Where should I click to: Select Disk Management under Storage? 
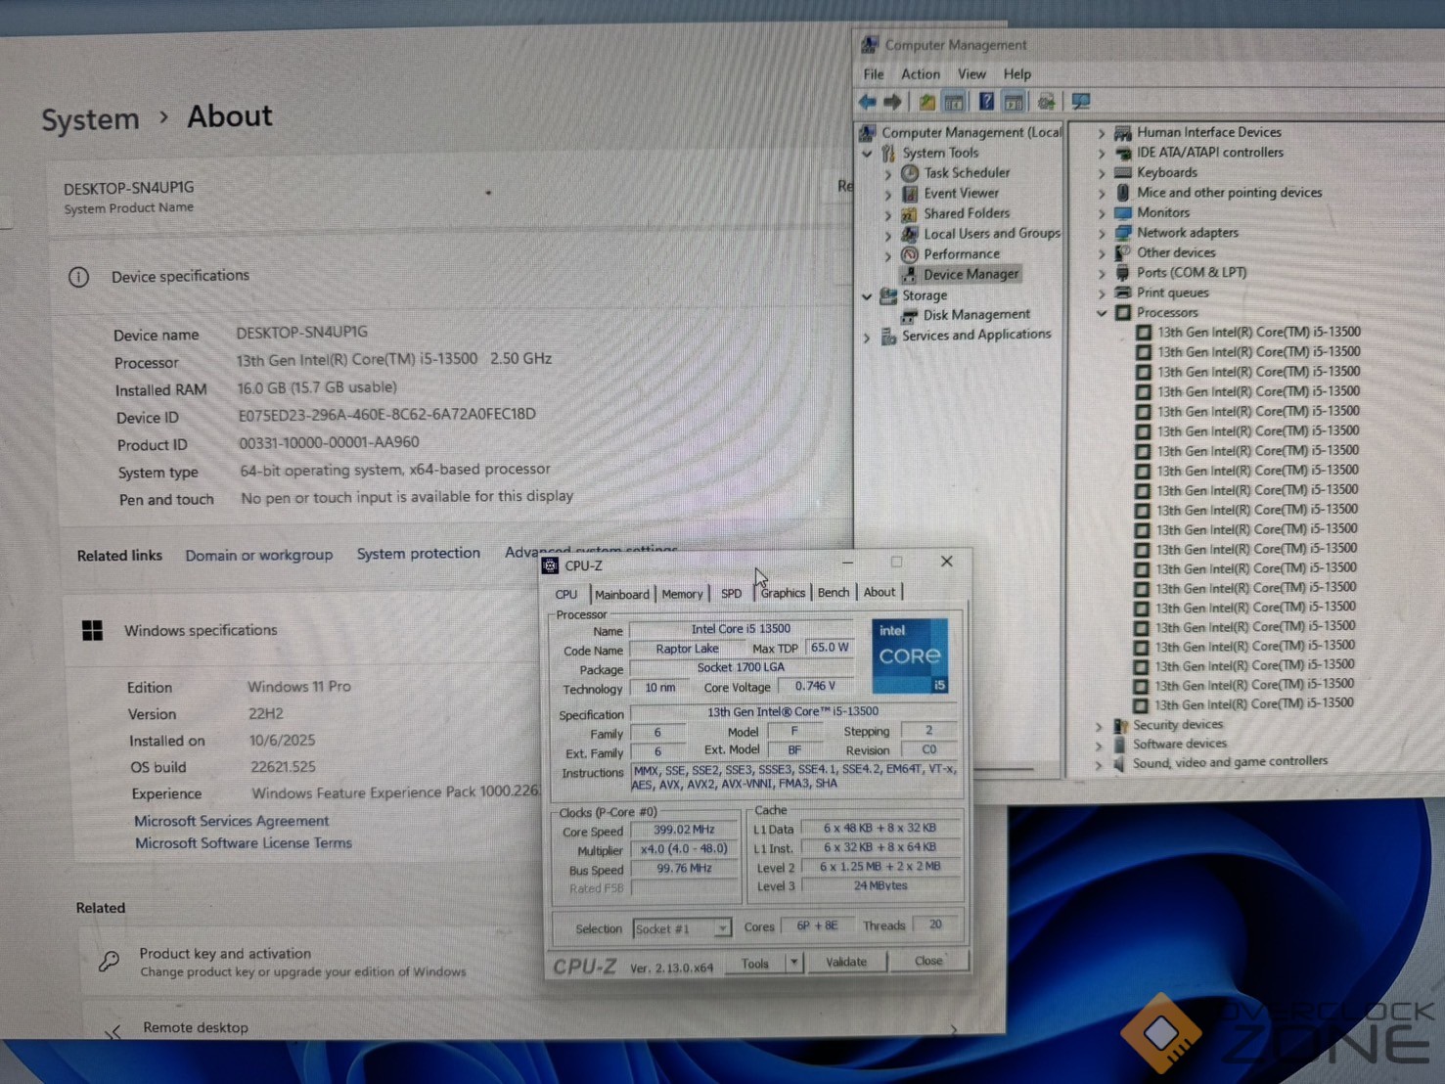(975, 315)
